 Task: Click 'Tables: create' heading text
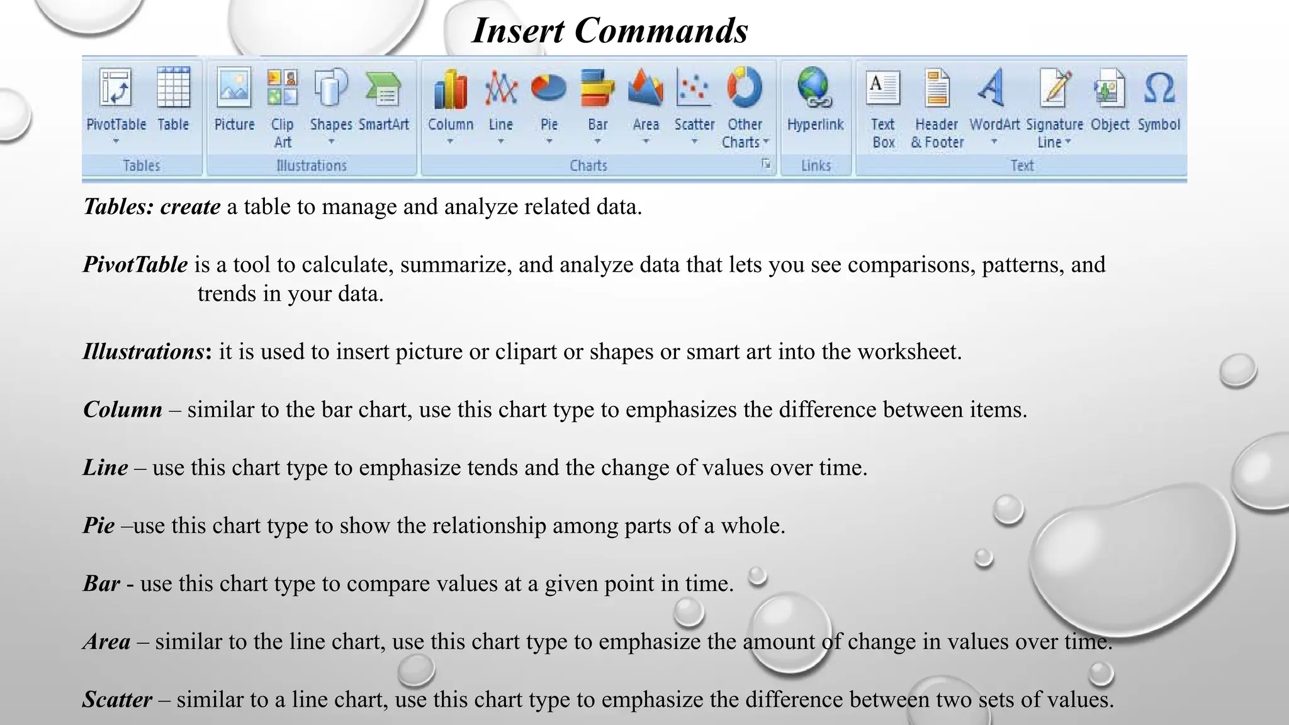[152, 207]
